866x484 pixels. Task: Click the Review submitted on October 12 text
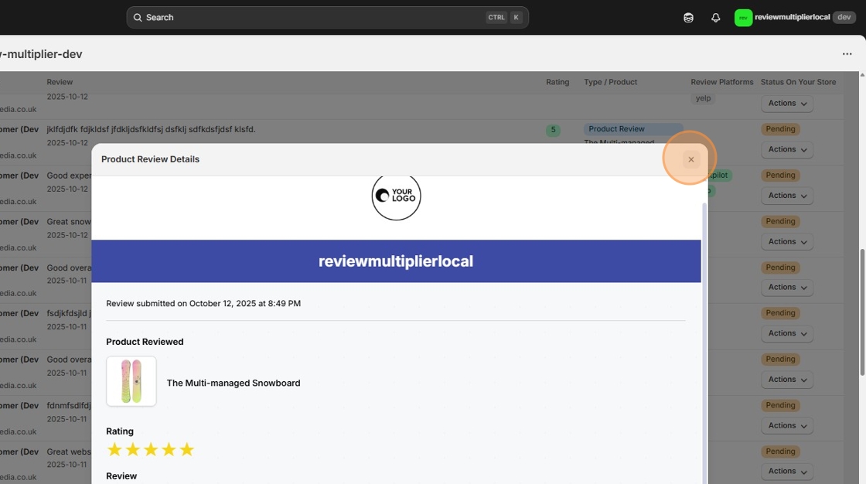[x=203, y=304]
